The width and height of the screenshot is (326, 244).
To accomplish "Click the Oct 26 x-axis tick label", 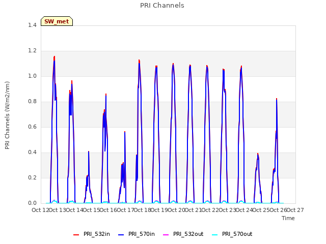I will [278, 210].
